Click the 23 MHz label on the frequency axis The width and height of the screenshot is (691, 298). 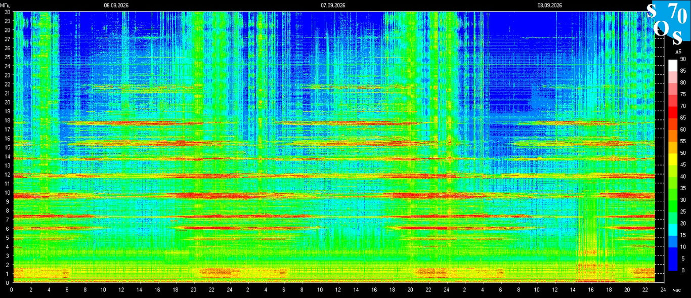[x=8, y=75]
